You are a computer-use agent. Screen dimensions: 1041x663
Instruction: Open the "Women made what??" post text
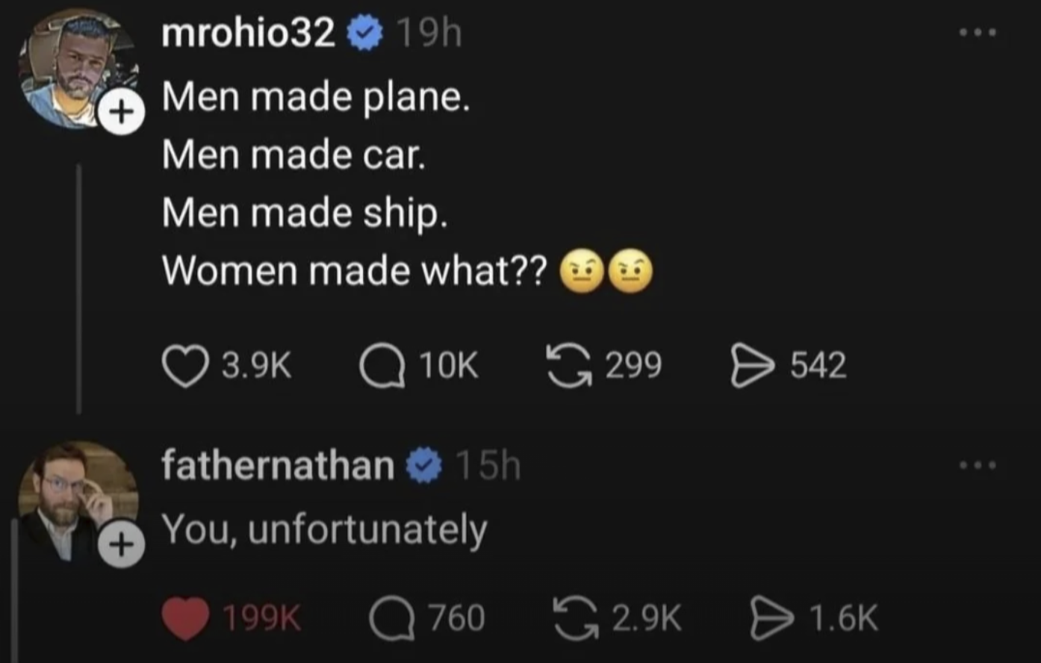[x=354, y=270]
